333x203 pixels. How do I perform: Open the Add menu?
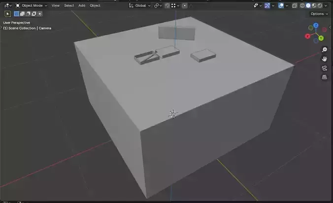[82, 5]
